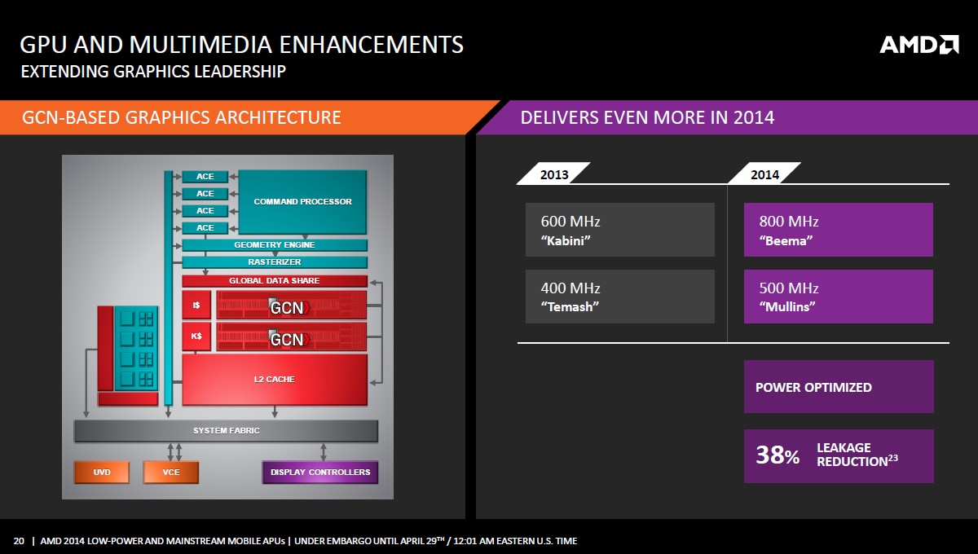Select the 600 MHz 'Kabini' box

coord(619,230)
